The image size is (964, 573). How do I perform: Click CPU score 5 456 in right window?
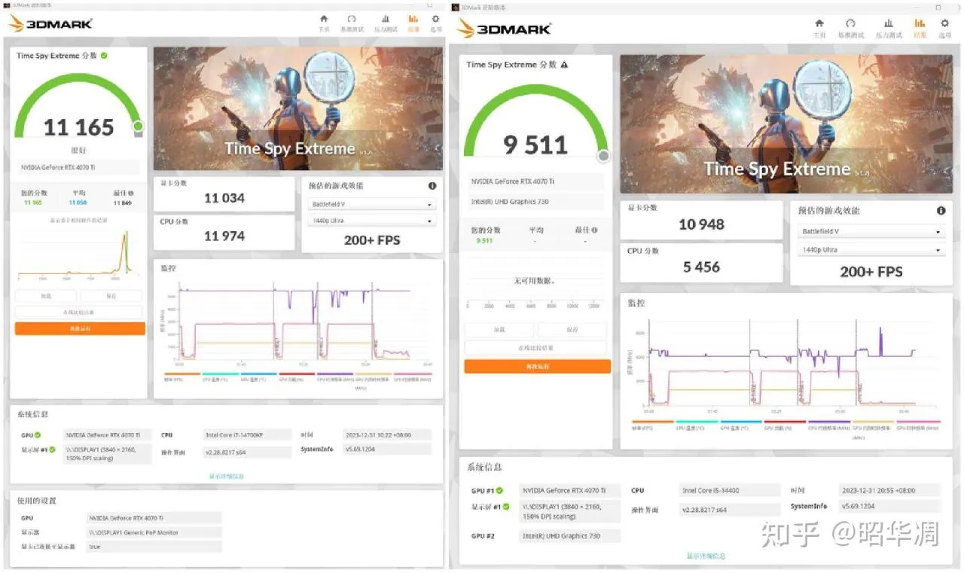click(701, 267)
